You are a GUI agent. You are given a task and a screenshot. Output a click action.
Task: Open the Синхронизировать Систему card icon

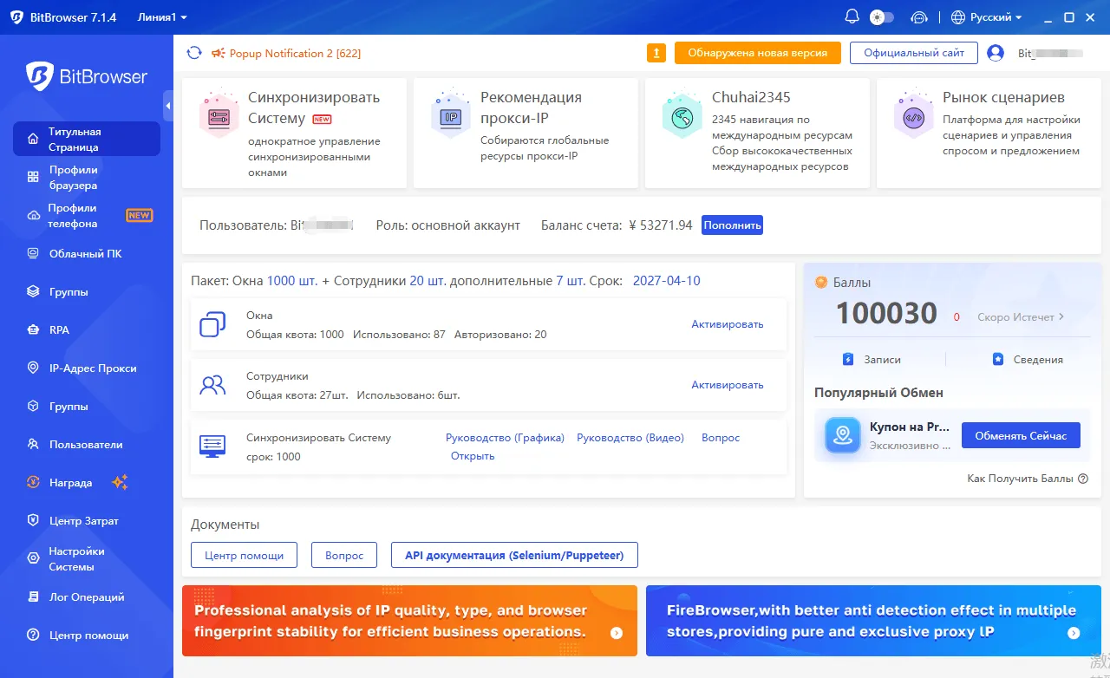coord(219,116)
